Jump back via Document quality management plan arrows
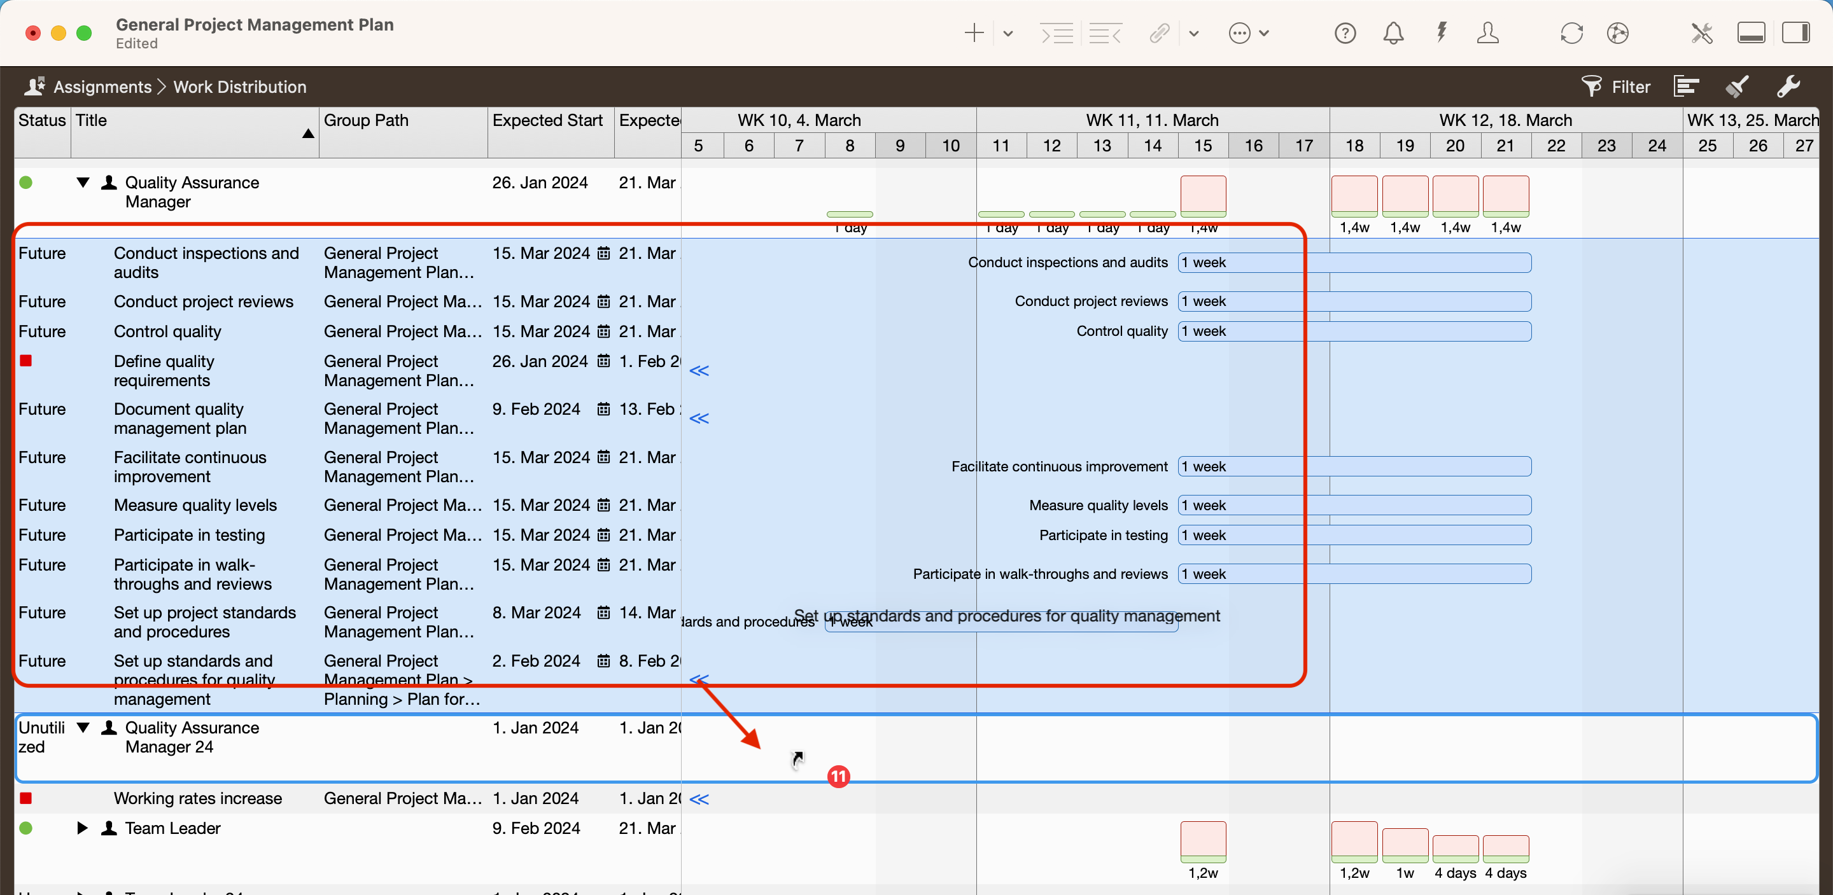 click(699, 419)
